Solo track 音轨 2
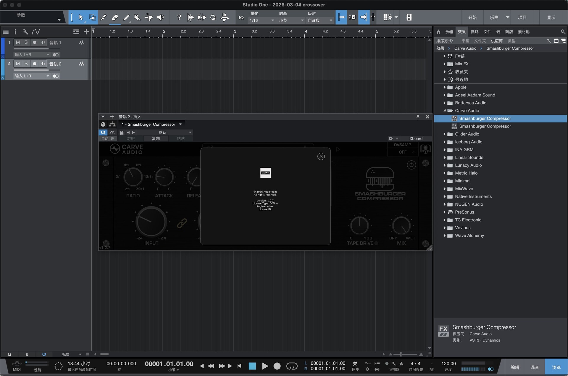 point(26,64)
